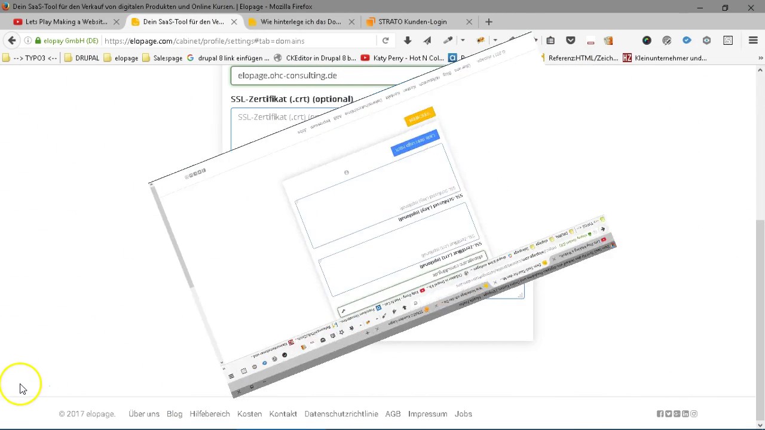Close the Lets Play Making a Website tab
Screen dimensions: 765x430
117,21
